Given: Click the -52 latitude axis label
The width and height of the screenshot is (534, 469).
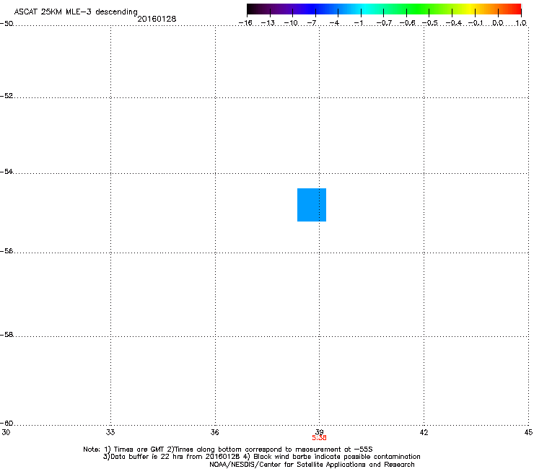Looking at the screenshot, I should pos(6,96).
